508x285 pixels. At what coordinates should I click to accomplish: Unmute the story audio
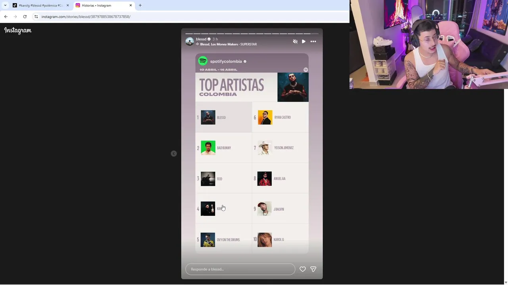[x=295, y=41]
